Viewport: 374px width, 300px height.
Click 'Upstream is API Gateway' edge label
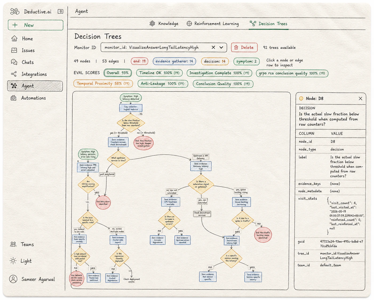tap(201, 157)
